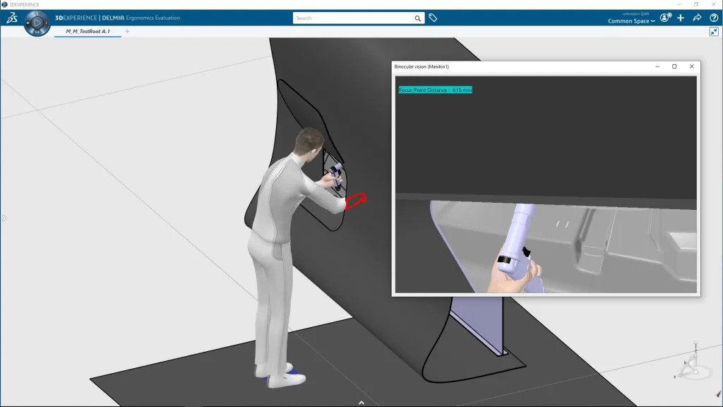The height and width of the screenshot is (407, 723).
Task: Close the Binocular vision window
Action: click(691, 66)
